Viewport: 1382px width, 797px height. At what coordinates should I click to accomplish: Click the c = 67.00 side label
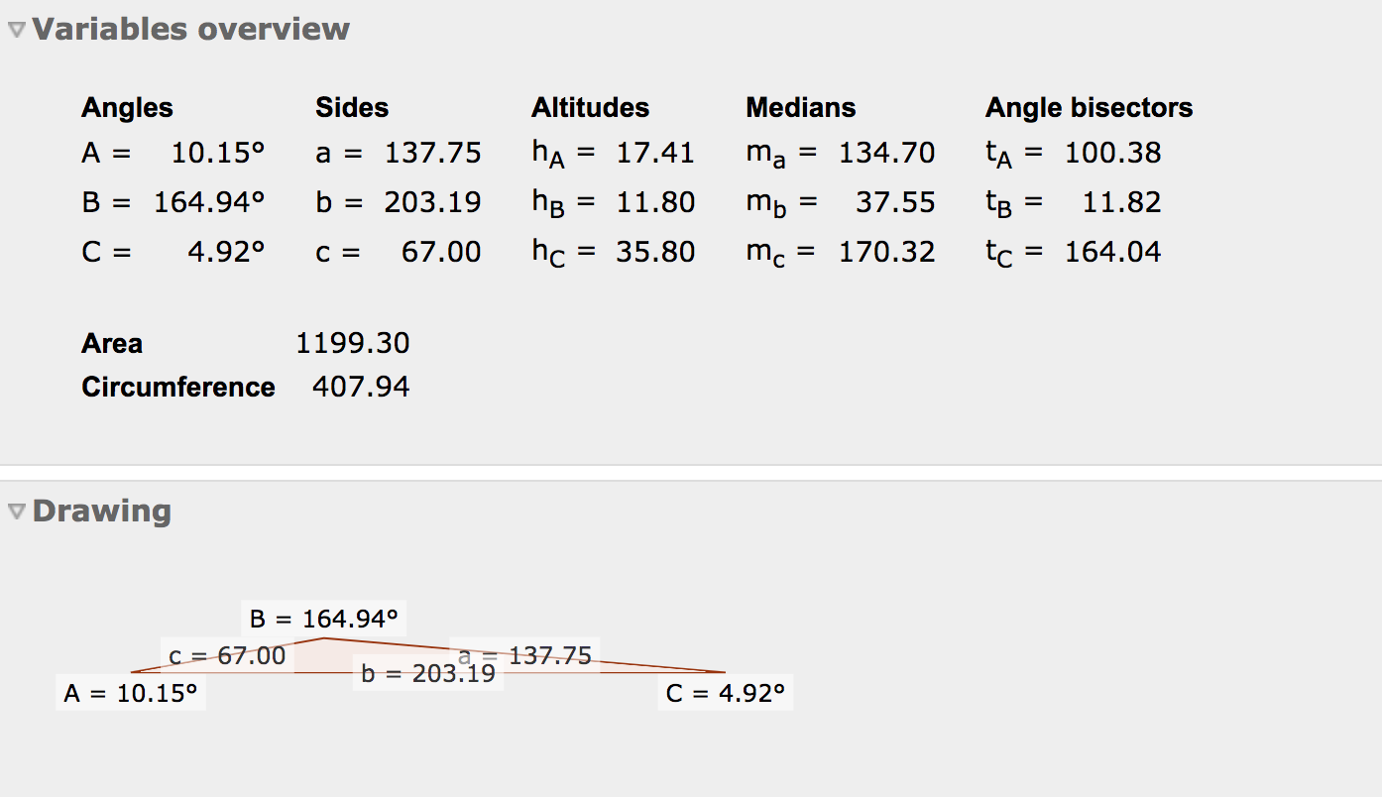(227, 655)
